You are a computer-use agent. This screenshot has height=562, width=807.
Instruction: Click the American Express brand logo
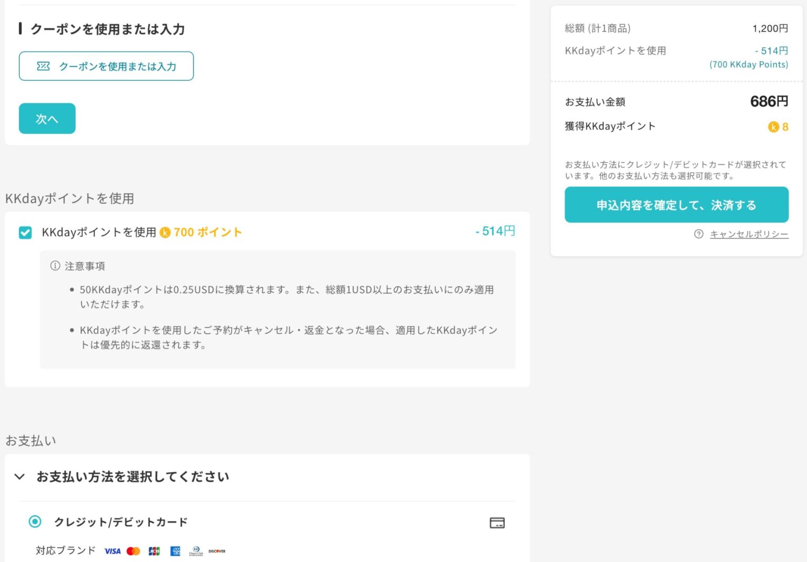(x=174, y=551)
